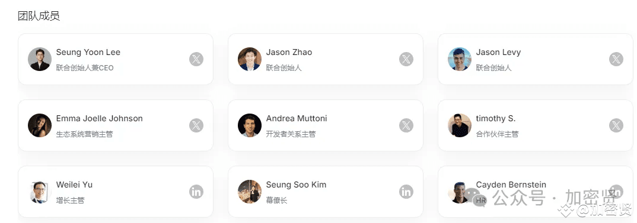The image size is (637, 223).
Task: Open Weilei Yu's LinkedIn icon
Action: (x=196, y=192)
